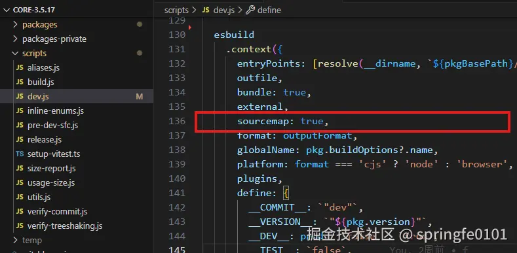Click .context on line 131
Image resolution: width=517 pixels, height=253 pixels.
point(248,49)
